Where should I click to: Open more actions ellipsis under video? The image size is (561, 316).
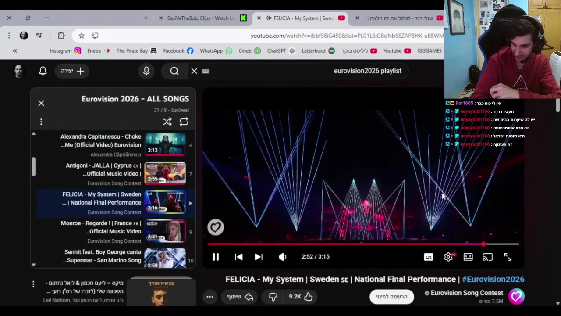210,297
